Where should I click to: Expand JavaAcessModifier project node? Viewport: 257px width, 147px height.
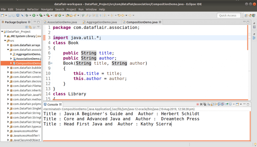pos(8,131)
